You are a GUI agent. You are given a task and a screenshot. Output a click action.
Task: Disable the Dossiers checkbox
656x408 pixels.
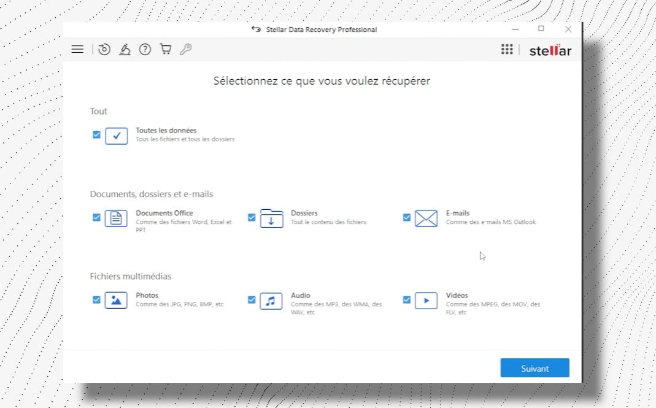[252, 217]
